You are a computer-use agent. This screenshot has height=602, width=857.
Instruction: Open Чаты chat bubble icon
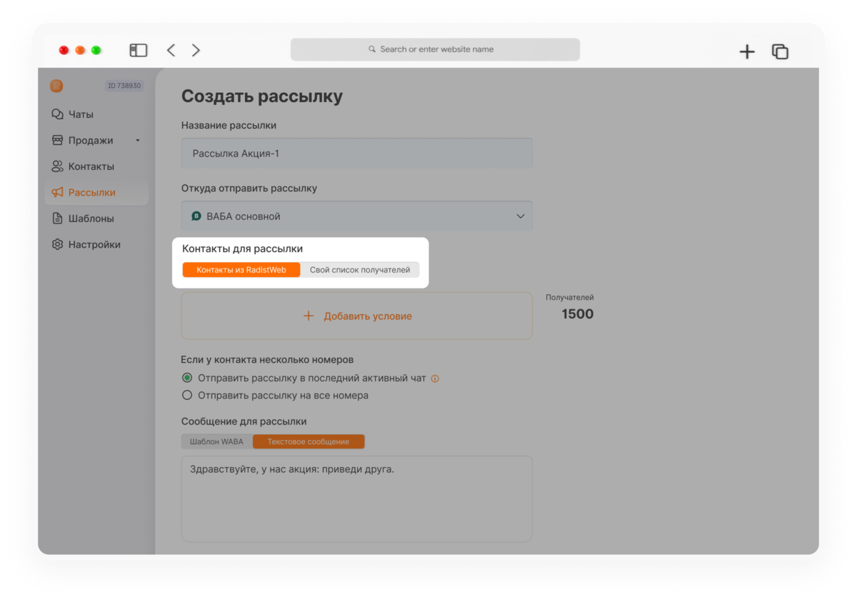57,114
